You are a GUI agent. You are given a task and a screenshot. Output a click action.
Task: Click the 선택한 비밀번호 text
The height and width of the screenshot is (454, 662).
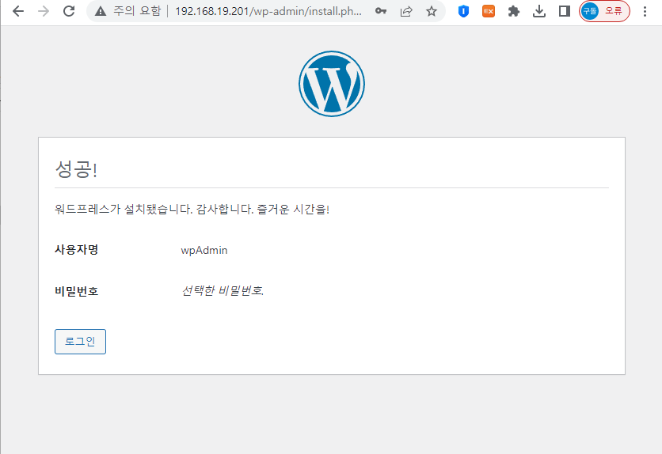(223, 290)
